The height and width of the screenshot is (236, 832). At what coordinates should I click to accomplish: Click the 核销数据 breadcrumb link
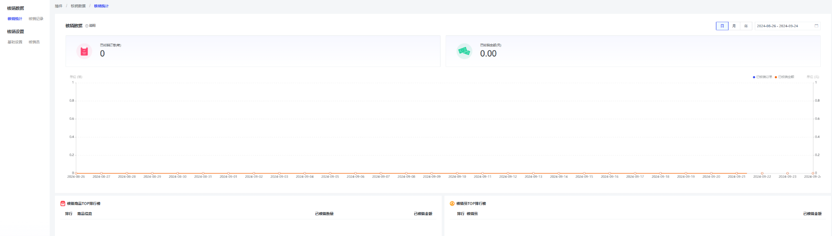[78, 6]
